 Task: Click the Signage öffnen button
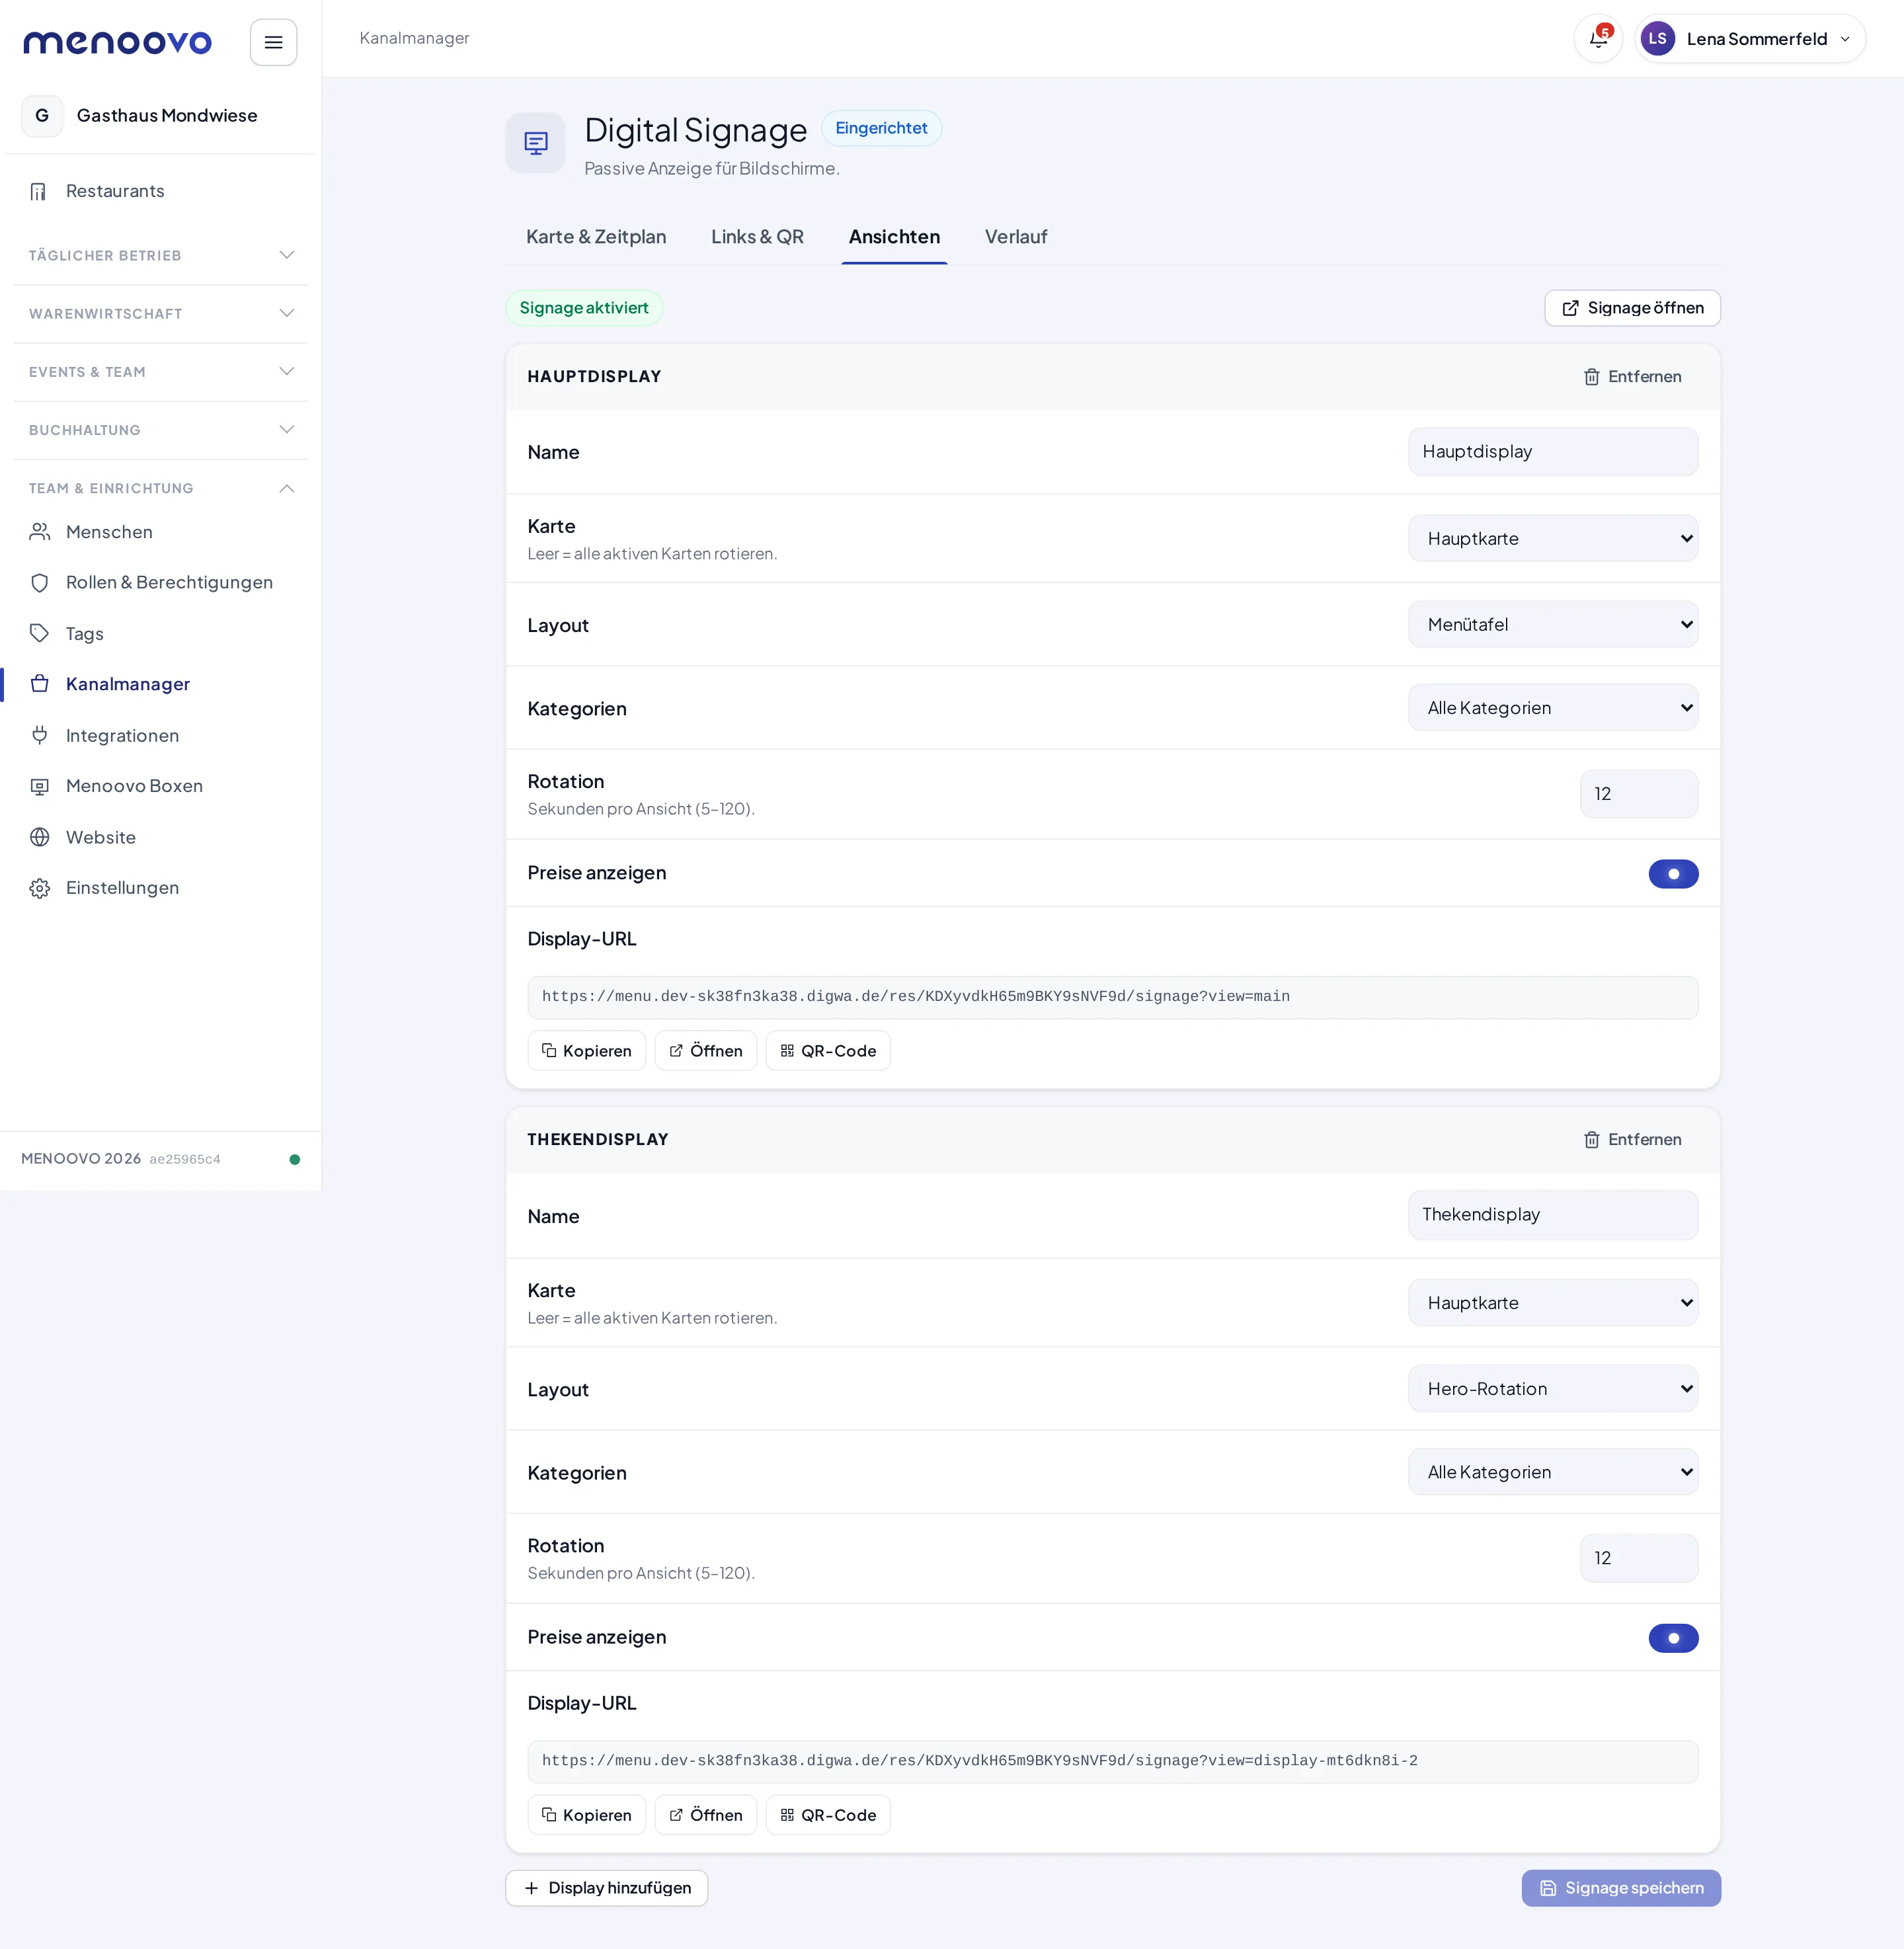coord(1632,308)
